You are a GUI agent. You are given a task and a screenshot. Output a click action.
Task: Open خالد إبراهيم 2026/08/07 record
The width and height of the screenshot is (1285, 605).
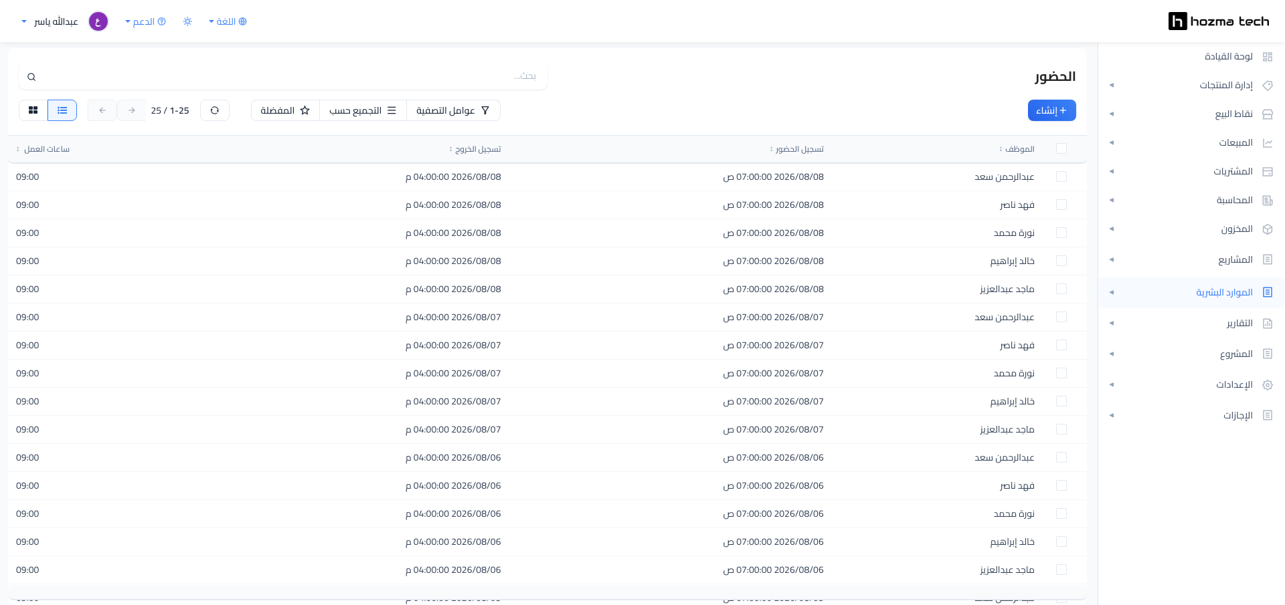pyautogui.click(x=547, y=401)
